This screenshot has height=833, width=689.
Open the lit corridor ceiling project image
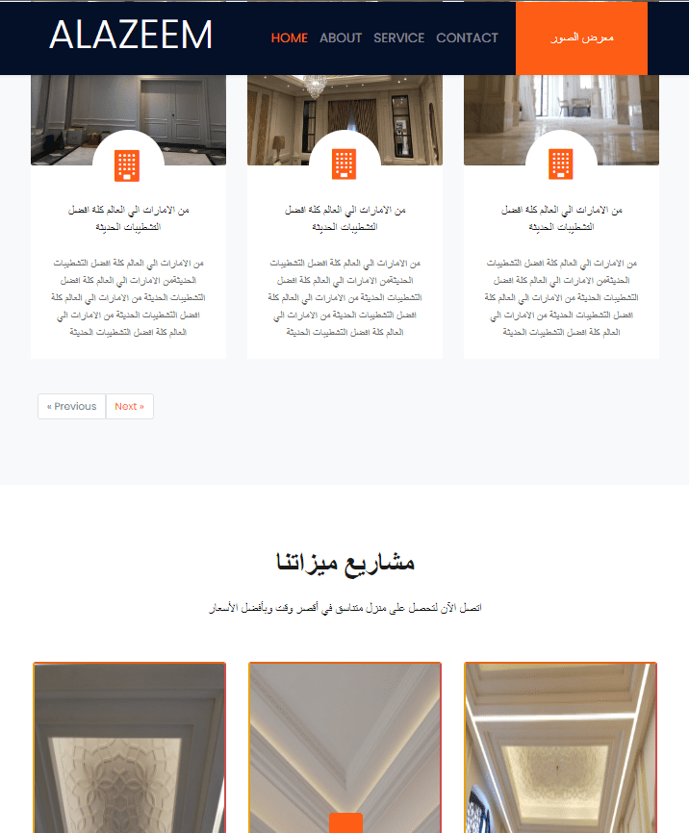(x=560, y=747)
